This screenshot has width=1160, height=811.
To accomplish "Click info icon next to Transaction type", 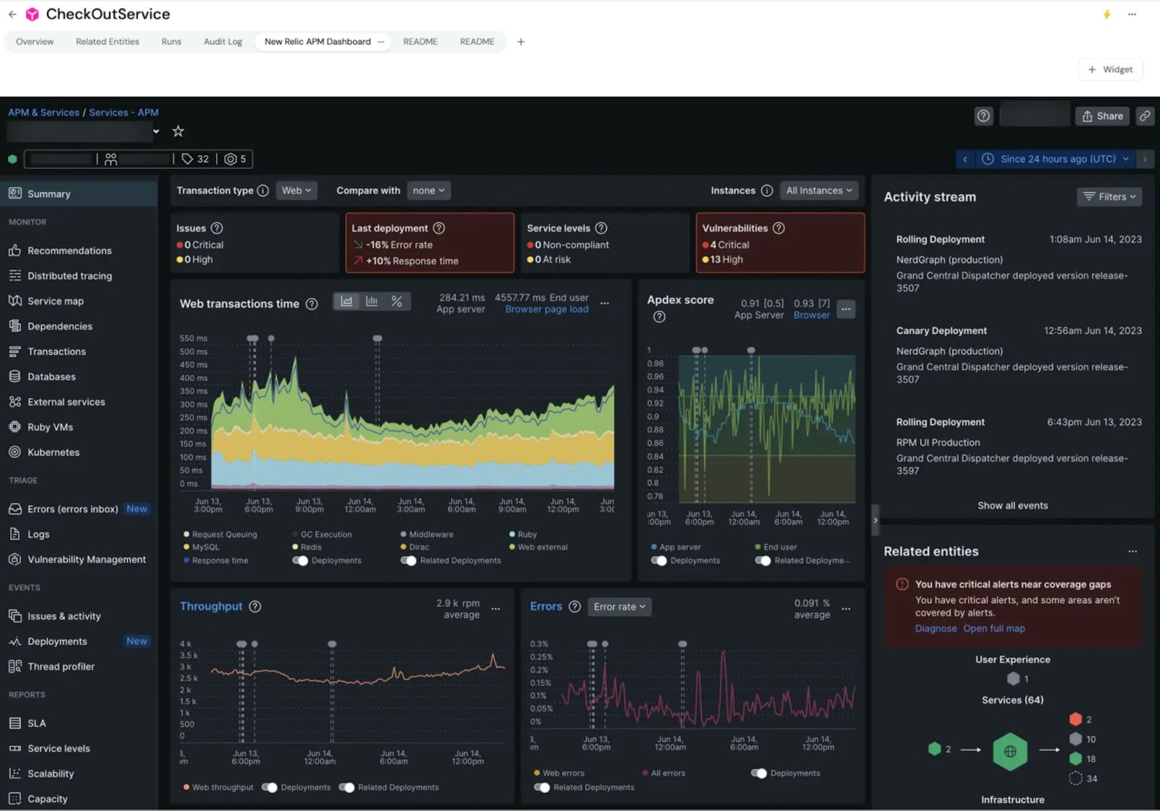I will [x=262, y=191].
